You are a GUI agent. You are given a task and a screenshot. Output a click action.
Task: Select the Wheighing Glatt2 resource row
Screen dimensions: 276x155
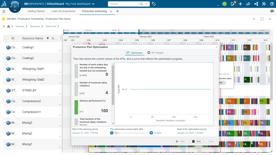[x=32, y=80]
